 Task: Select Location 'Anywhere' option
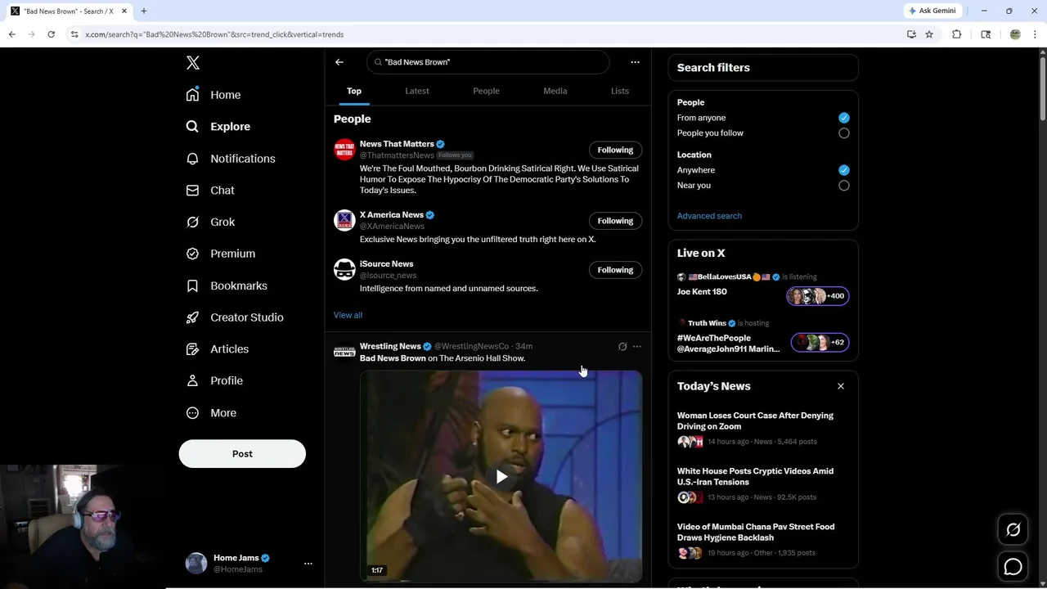pos(844,170)
